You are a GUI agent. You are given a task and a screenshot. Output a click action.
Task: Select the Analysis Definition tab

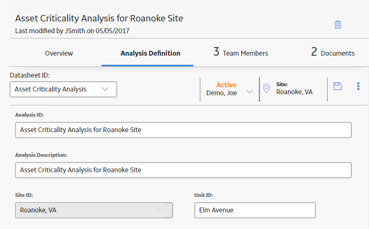pyautogui.click(x=150, y=53)
